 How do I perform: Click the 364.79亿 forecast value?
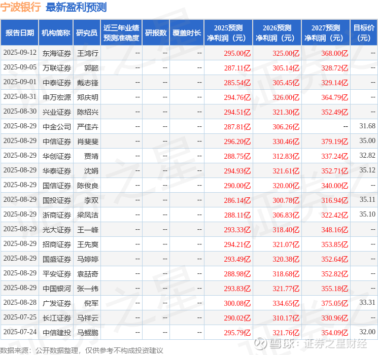tap(334, 97)
